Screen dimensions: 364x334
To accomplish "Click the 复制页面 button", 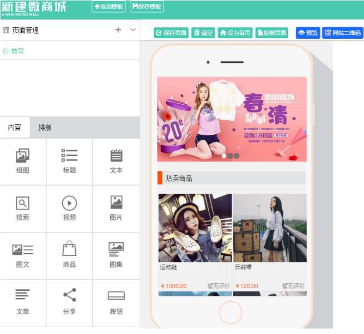I will pos(272,33).
